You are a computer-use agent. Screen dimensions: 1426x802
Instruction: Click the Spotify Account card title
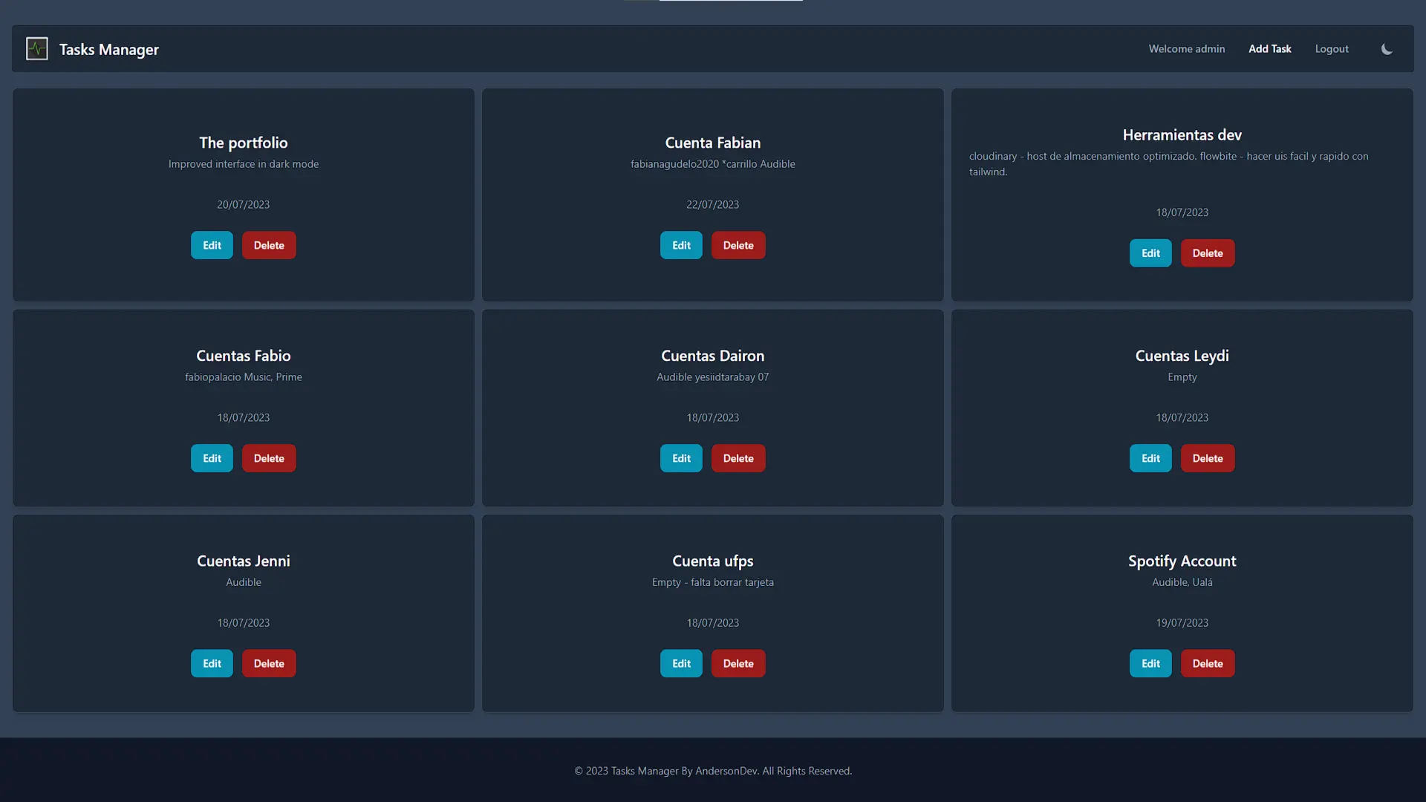point(1182,561)
